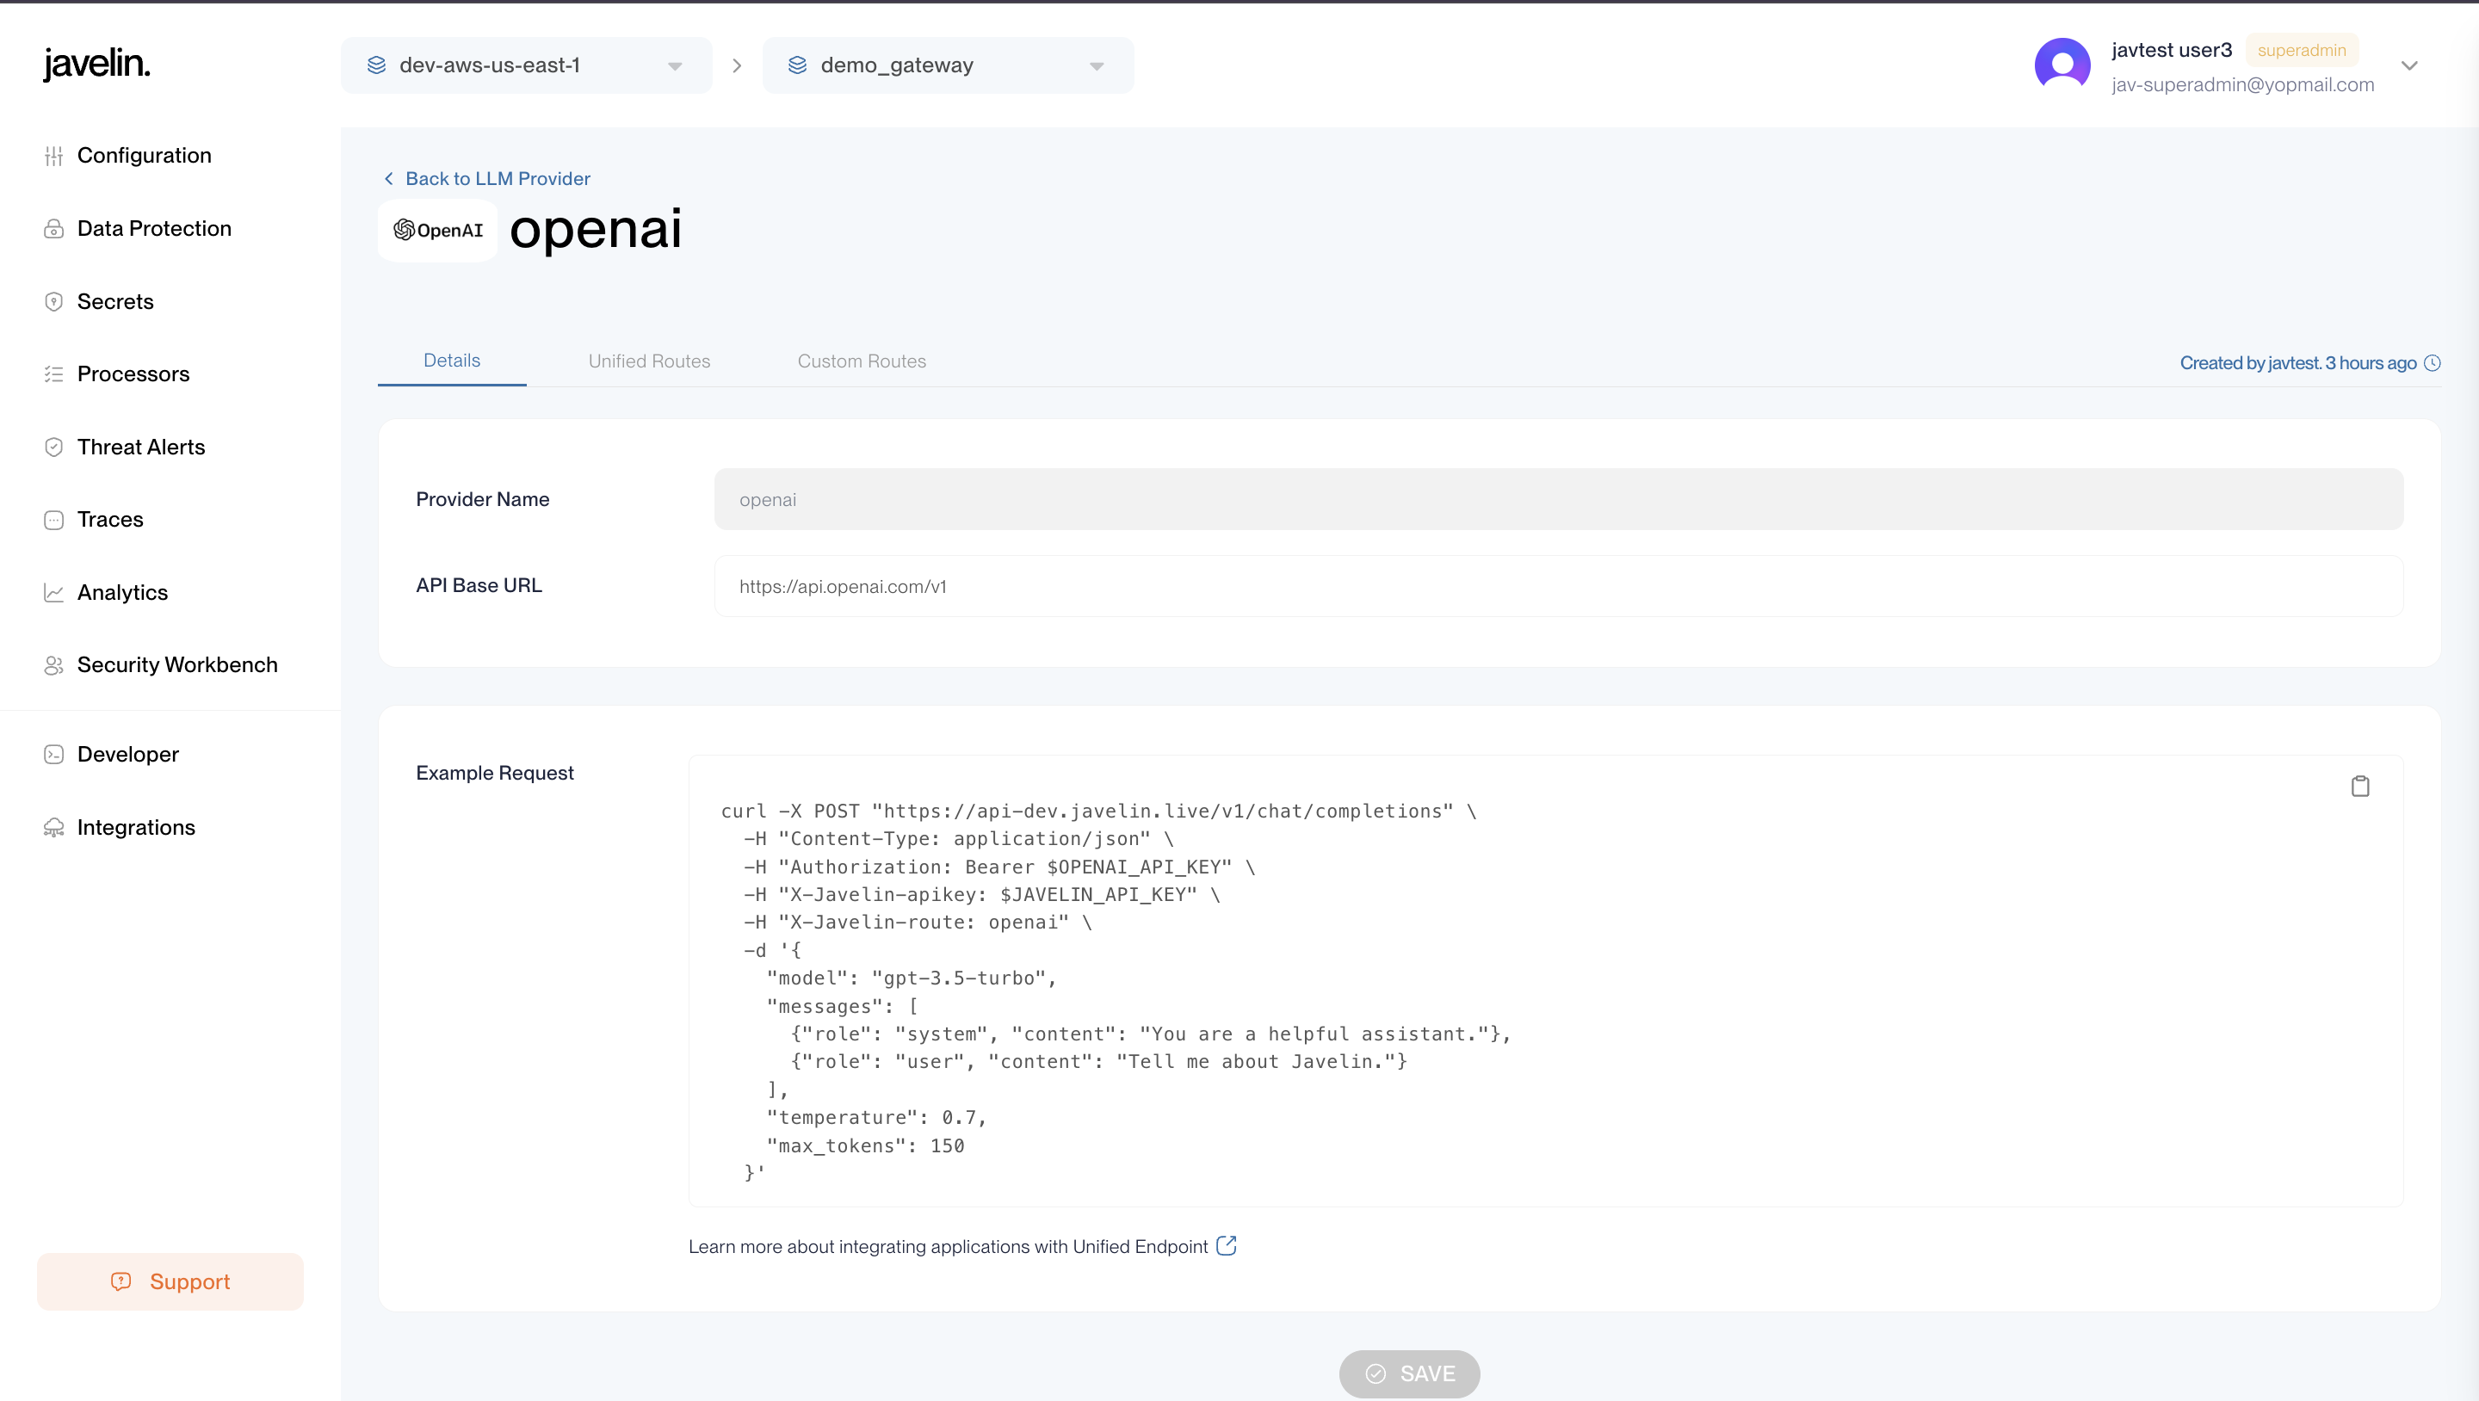Click the OpenAI logo badge

pos(438,230)
